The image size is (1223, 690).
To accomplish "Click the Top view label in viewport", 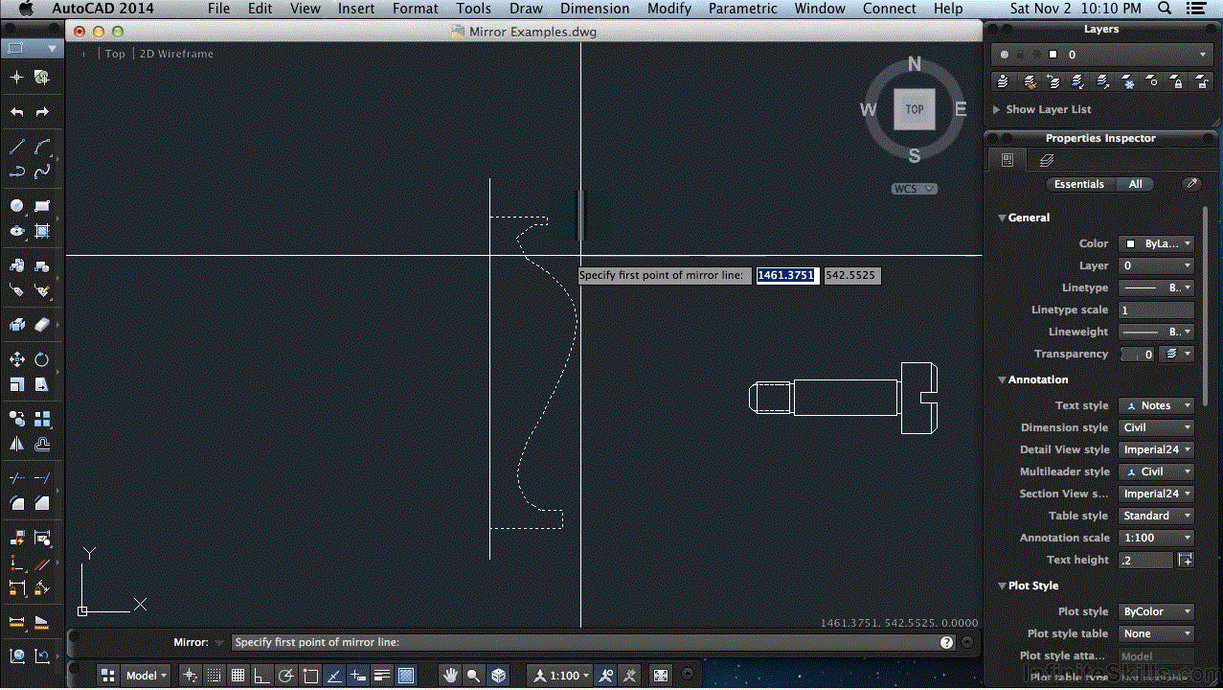I will 115,54.
